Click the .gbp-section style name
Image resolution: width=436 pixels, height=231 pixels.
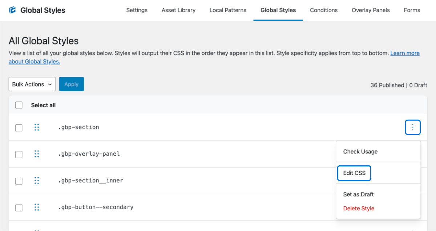(78, 127)
